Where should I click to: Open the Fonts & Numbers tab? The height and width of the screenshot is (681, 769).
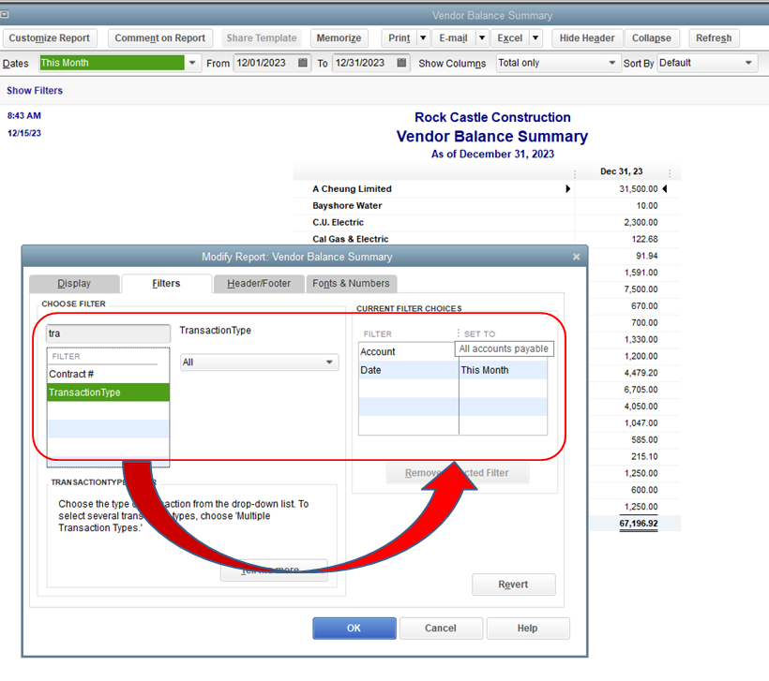point(352,283)
